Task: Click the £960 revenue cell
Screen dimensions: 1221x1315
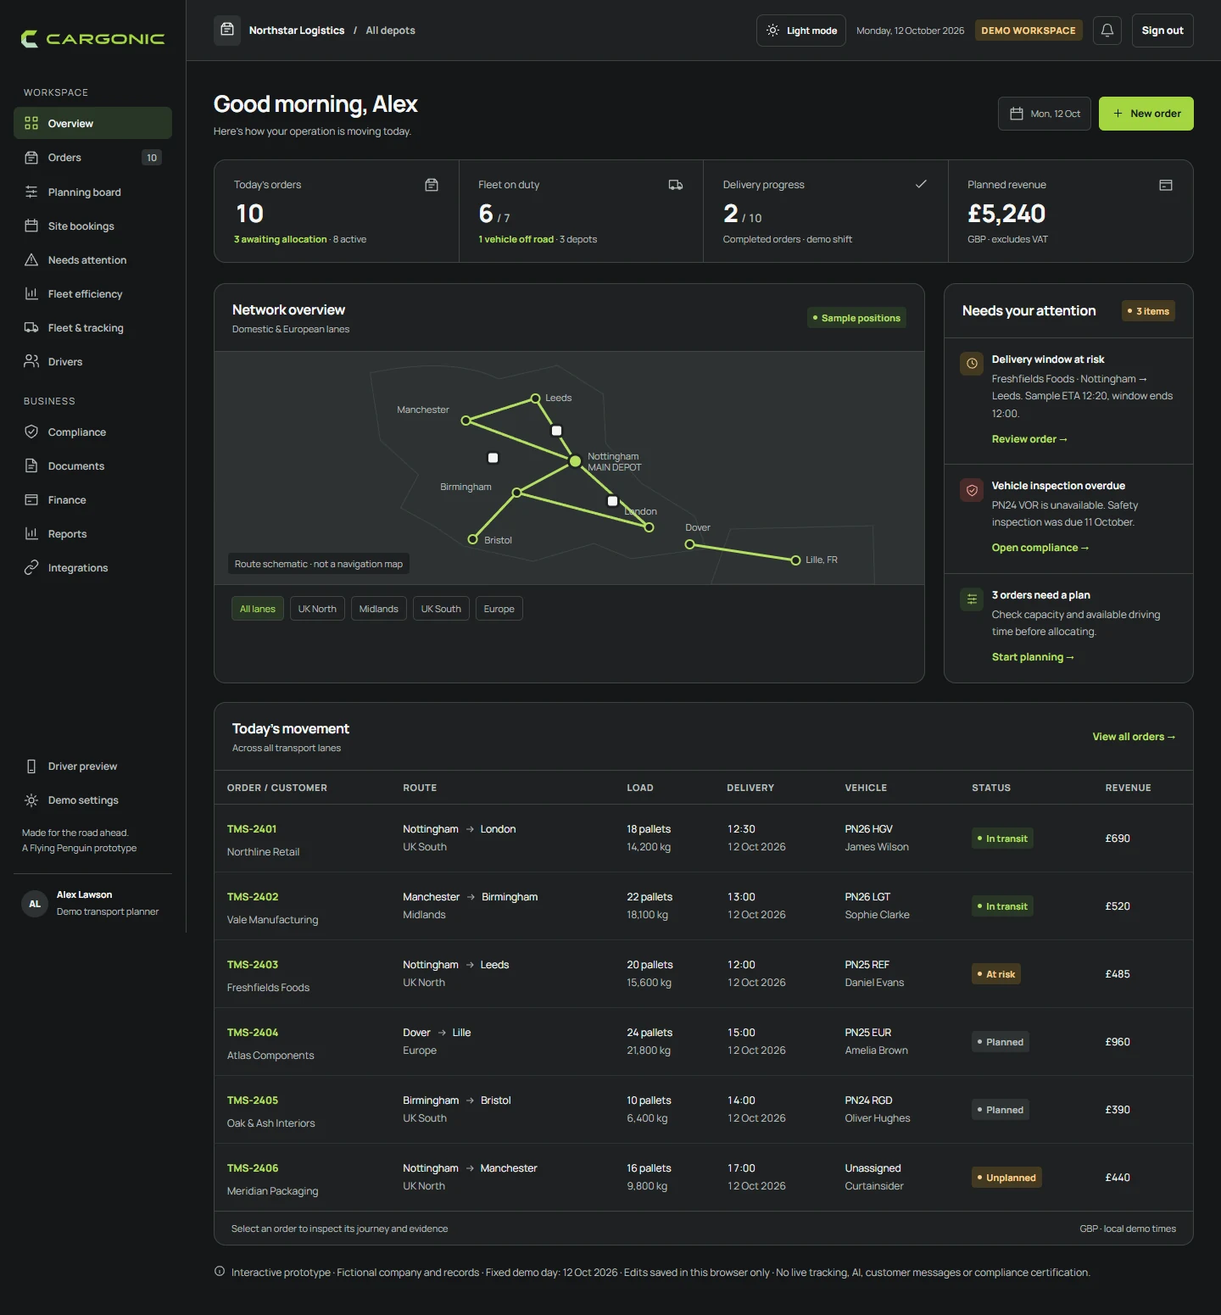Action: (x=1118, y=1042)
